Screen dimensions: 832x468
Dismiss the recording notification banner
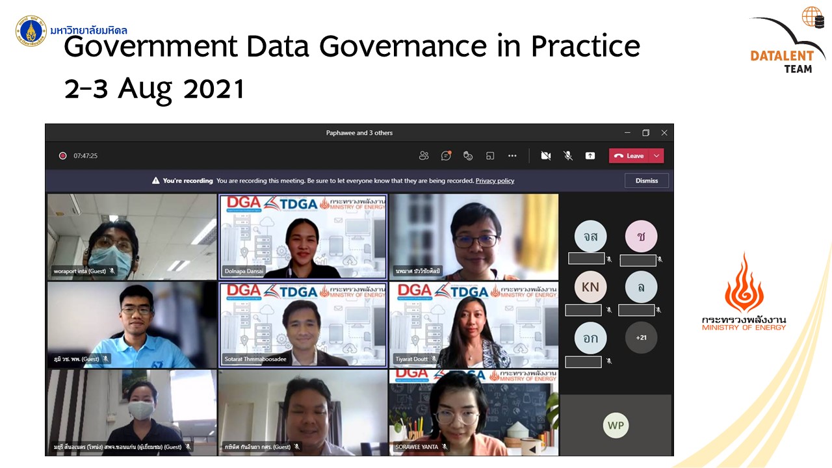[x=646, y=181]
